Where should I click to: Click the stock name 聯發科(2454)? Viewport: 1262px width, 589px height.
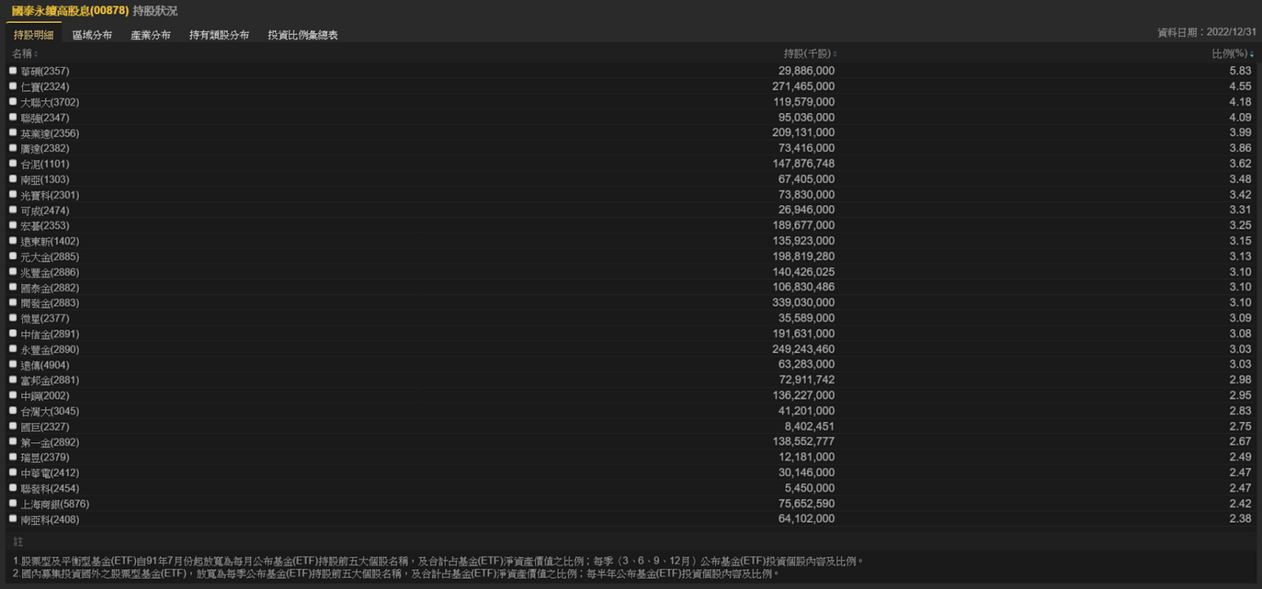(x=50, y=488)
